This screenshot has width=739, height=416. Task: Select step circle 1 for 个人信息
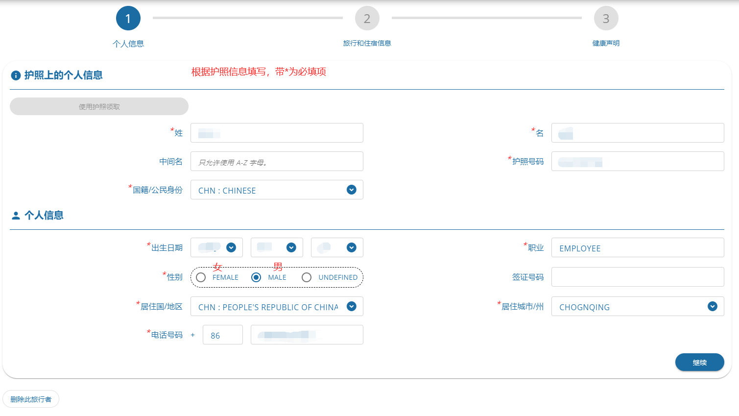click(128, 17)
